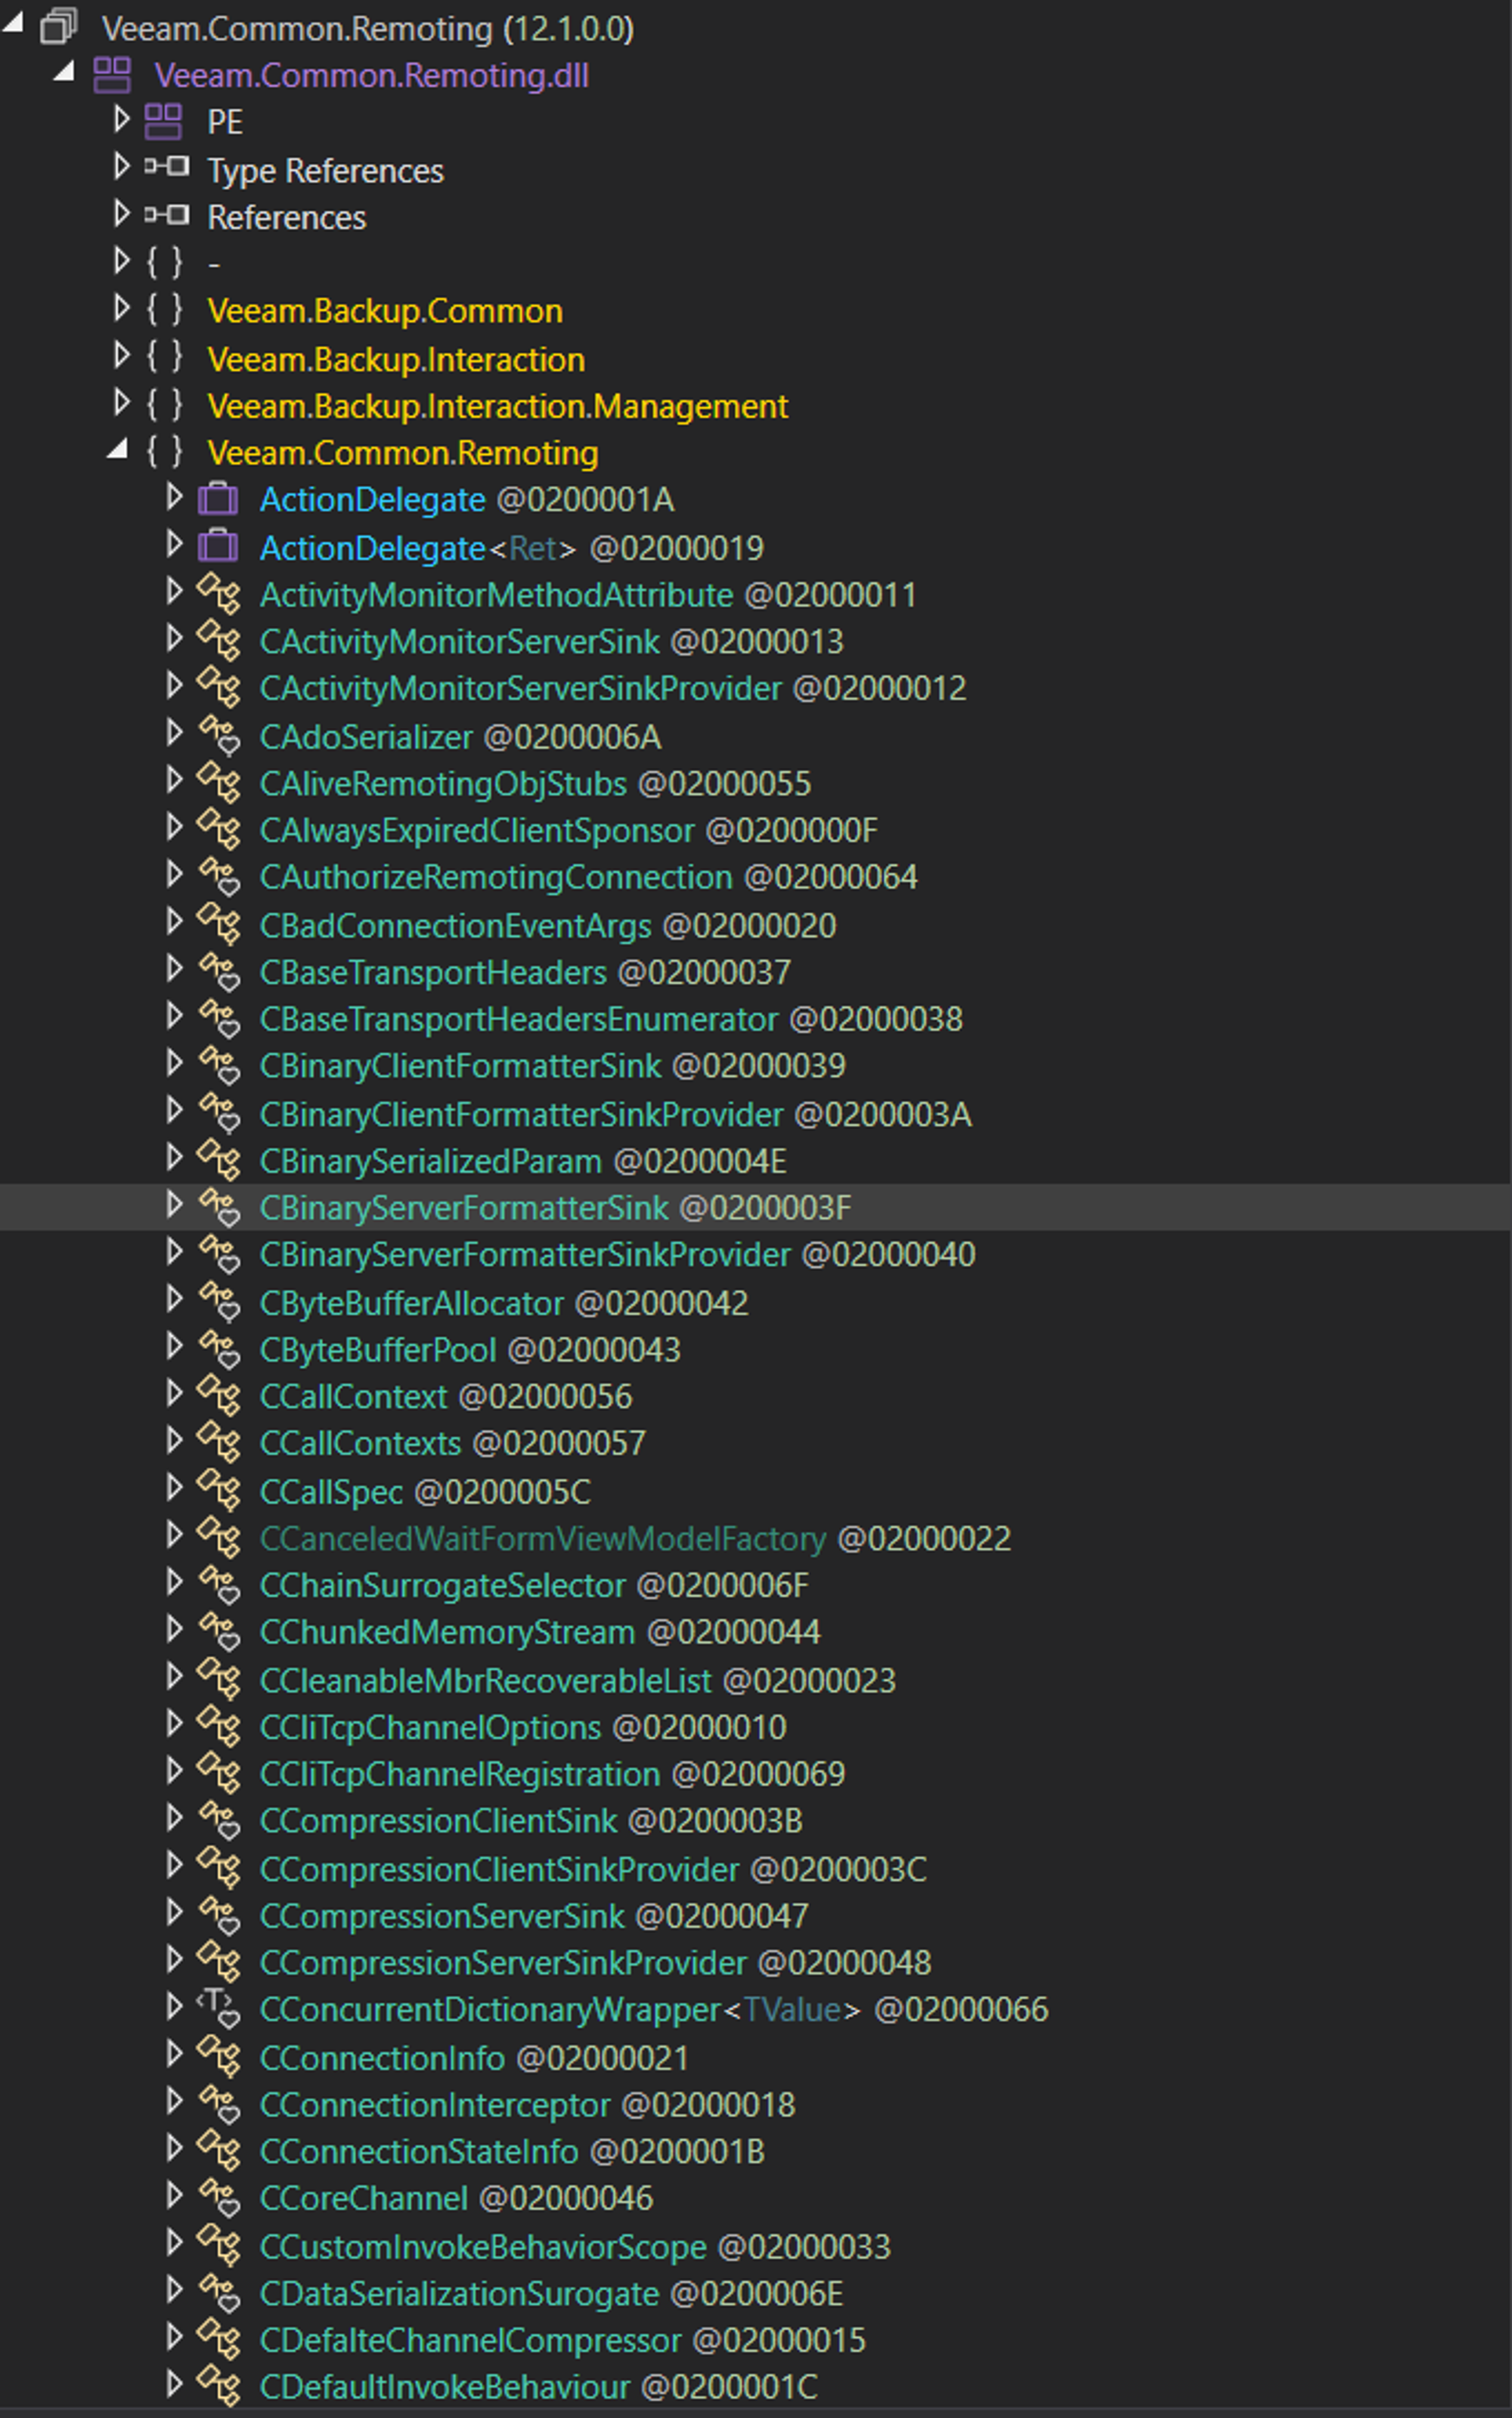Click the Type References node icon
This screenshot has width=1512, height=2418.
coord(166,166)
